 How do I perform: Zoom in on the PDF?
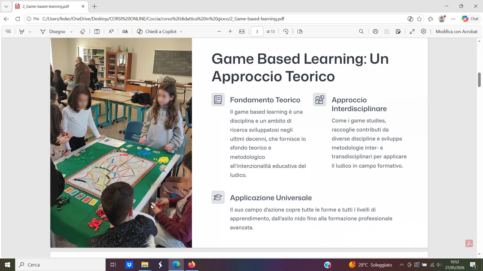pyautogui.click(x=230, y=31)
